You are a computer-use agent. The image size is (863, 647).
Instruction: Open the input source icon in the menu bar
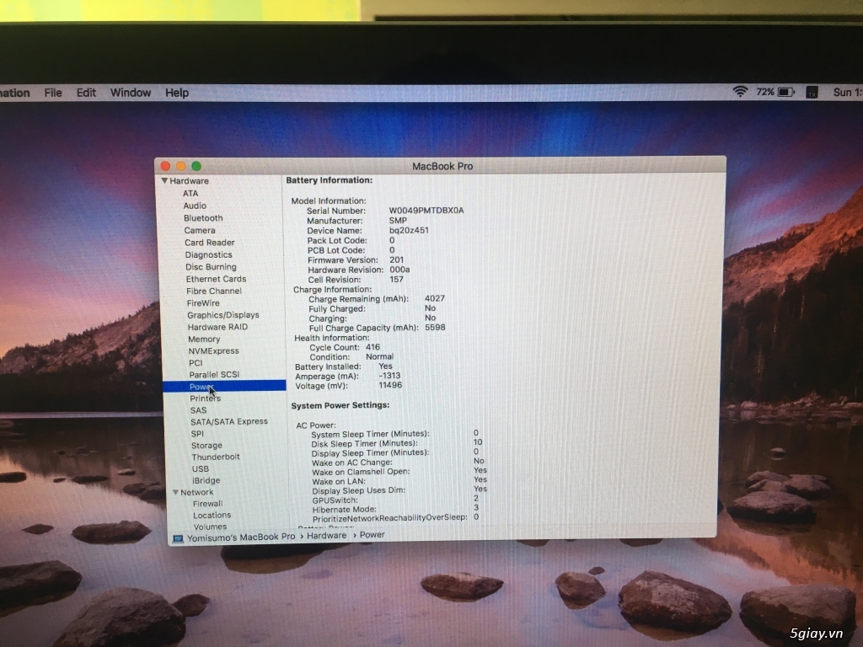coord(812,93)
